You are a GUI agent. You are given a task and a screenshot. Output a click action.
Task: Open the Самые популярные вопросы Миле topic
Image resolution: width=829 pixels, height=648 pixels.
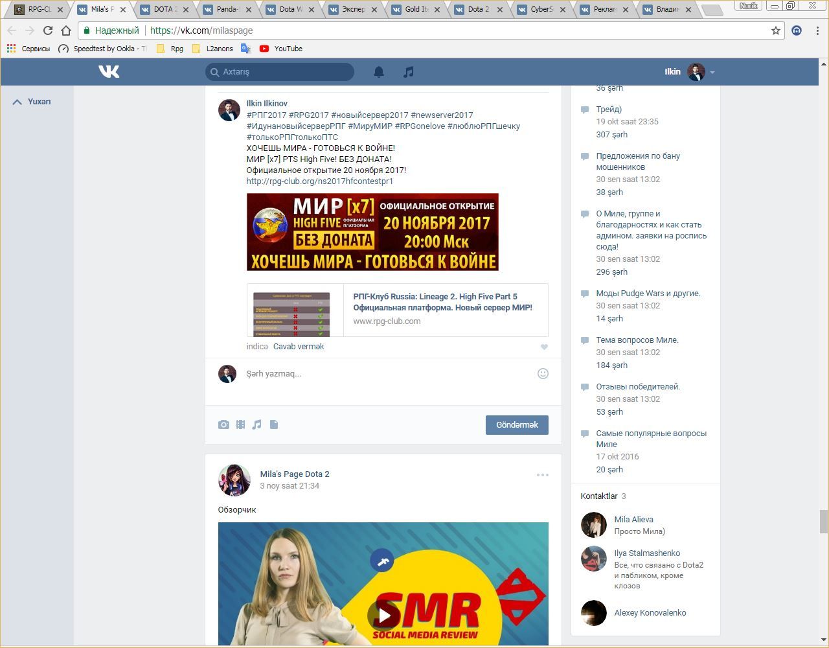[x=652, y=439]
